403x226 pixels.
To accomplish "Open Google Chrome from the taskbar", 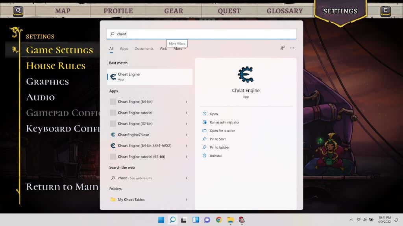I will click(x=219, y=220).
